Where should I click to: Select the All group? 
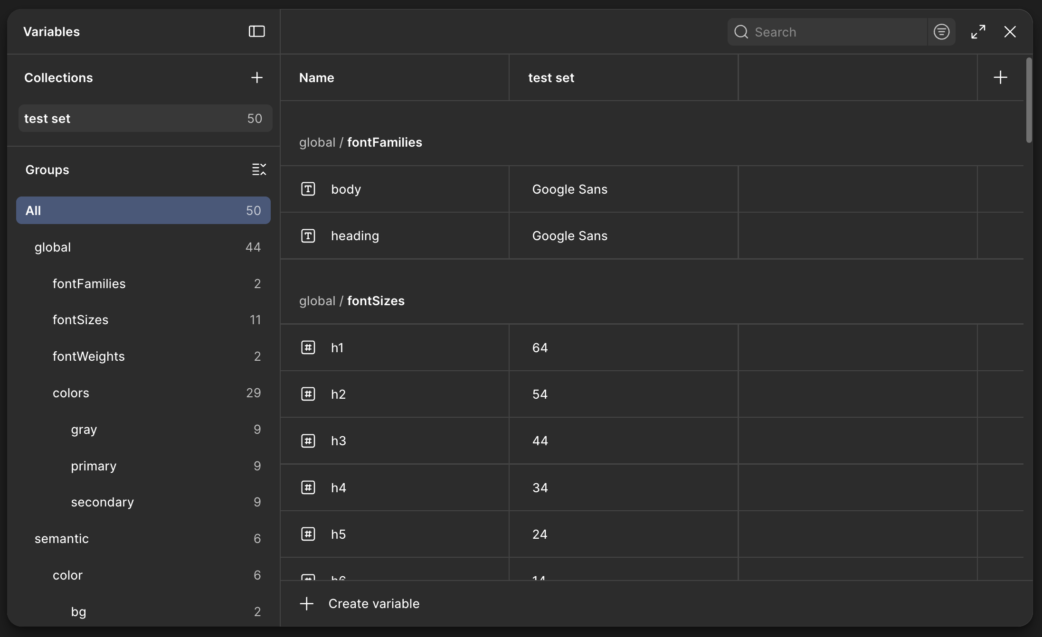143,210
